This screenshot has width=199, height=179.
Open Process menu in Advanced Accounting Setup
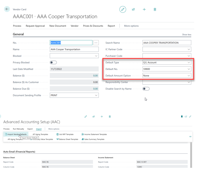(x=6, y=129)
